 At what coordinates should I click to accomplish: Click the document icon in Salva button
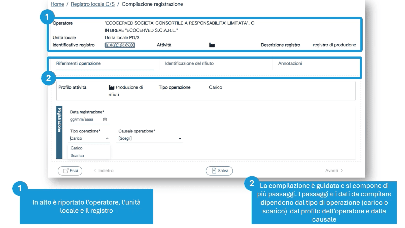[214, 171]
